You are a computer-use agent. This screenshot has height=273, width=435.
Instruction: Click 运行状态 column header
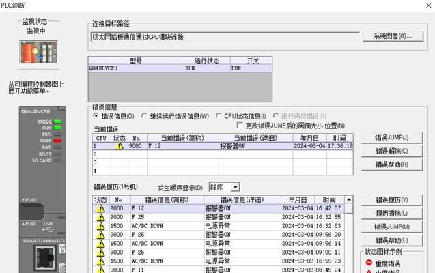point(207,61)
